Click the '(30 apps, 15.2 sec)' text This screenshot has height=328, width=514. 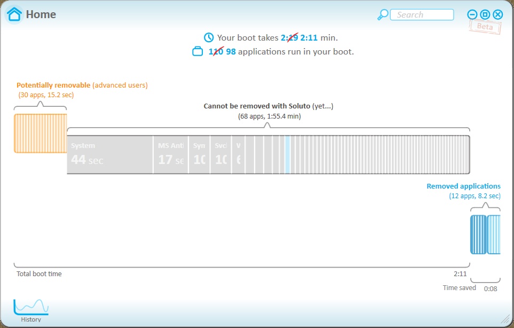(x=46, y=95)
